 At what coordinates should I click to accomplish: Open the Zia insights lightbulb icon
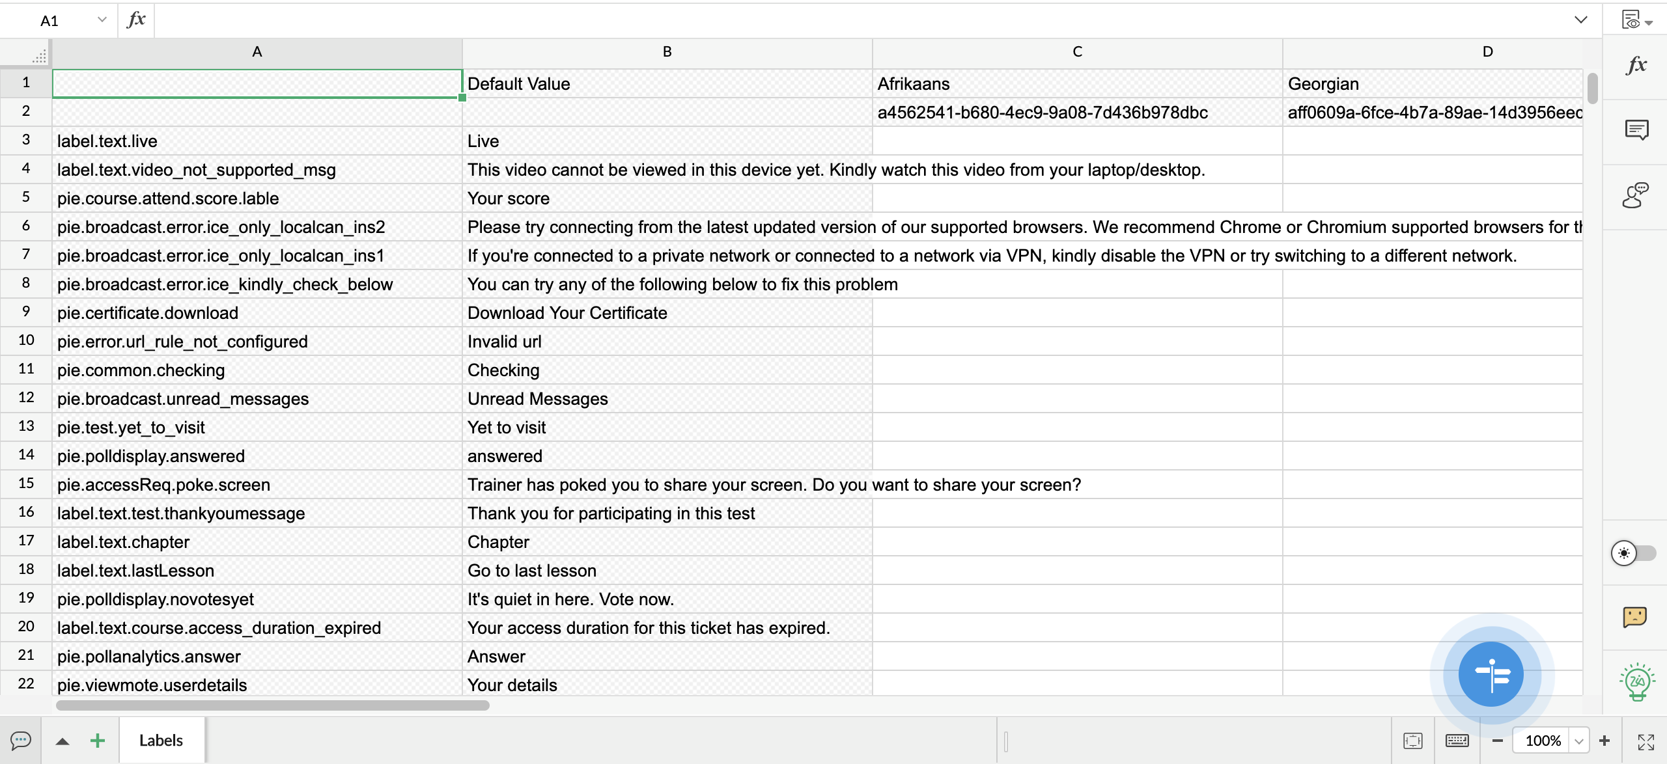tap(1636, 681)
